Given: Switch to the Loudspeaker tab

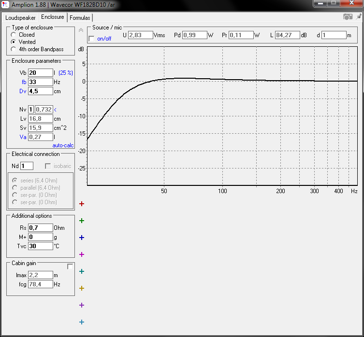Looking at the screenshot, I should pyautogui.click(x=20, y=18).
